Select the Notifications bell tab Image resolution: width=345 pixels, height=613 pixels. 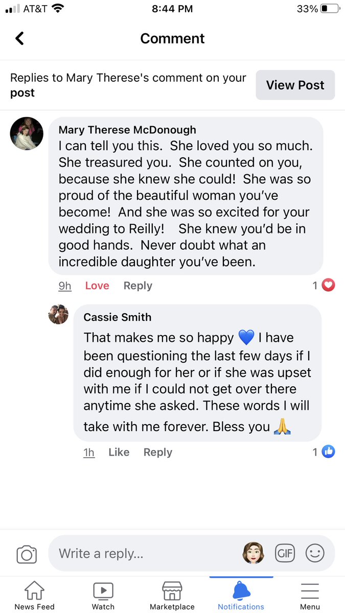(241, 596)
